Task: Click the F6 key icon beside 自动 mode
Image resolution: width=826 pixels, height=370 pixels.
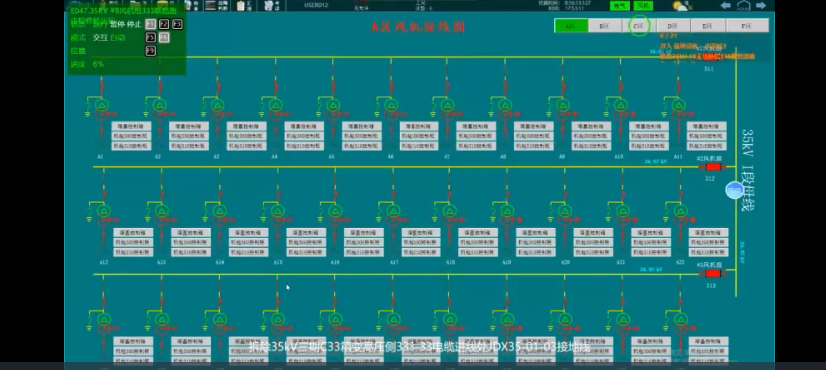Action: (x=164, y=37)
